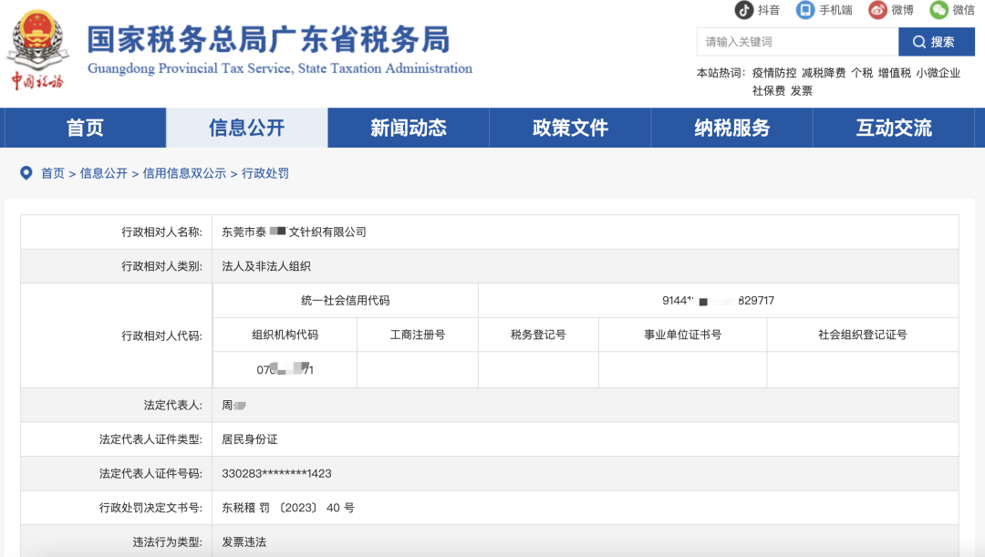Screen dimensions: 985x557
Task: Go to 首页 in breadcrumb
Action: point(53,173)
